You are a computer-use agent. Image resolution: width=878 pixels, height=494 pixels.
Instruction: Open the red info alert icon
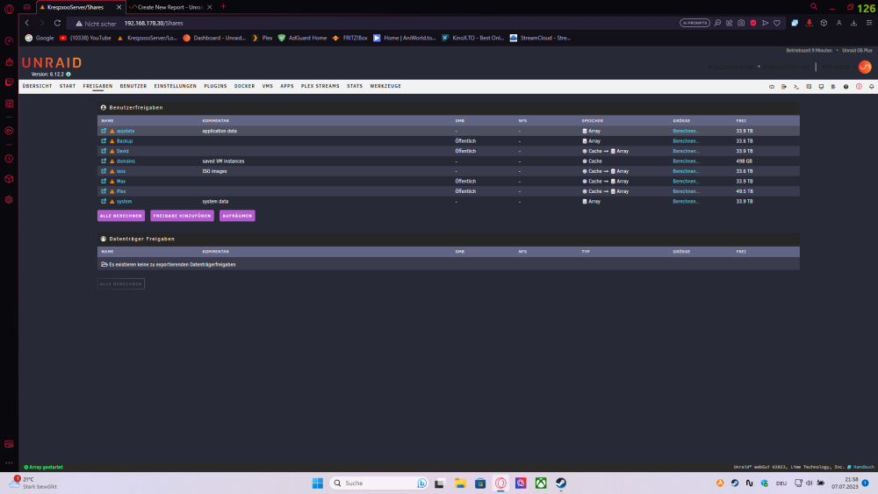coord(859,87)
